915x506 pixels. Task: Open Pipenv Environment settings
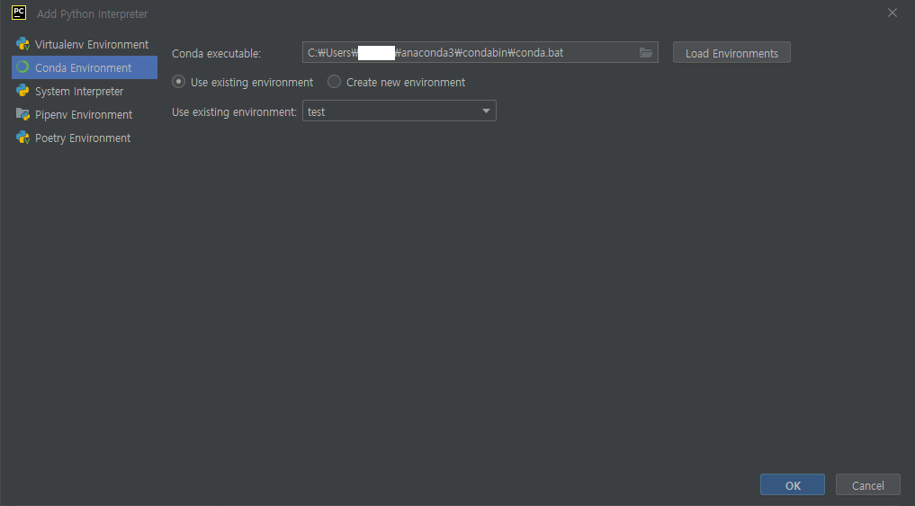click(84, 114)
